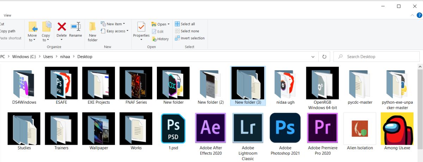The height and width of the screenshot is (162, 423).
Task: Open the Explorer help question mark
Action: pyautogui.click(x=419, y=15)
